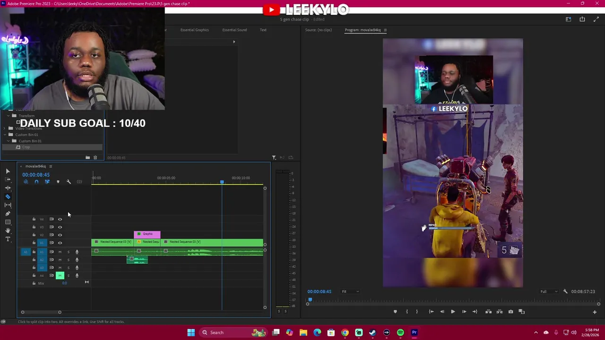This screenshot has height=340, width=605.
Task: Delete custom item with trash icon
Action: [x=95, y=158]
